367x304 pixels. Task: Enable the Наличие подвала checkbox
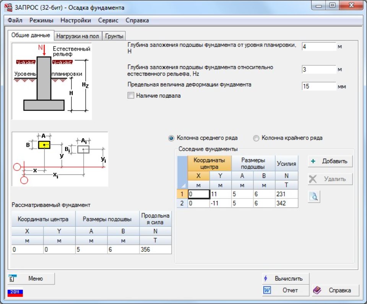131,96
